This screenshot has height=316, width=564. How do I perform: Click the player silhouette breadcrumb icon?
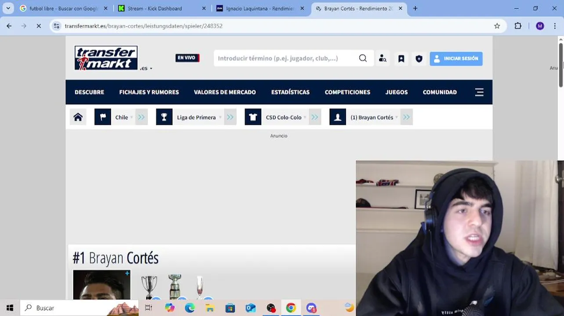point(338,117)
